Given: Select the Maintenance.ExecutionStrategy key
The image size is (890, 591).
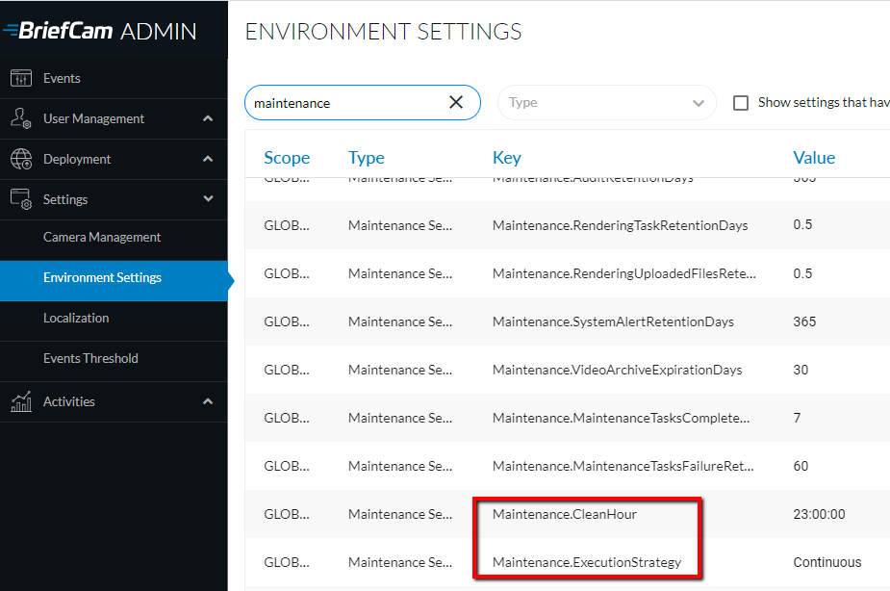Looking at the screenshot, I should 587,563.
